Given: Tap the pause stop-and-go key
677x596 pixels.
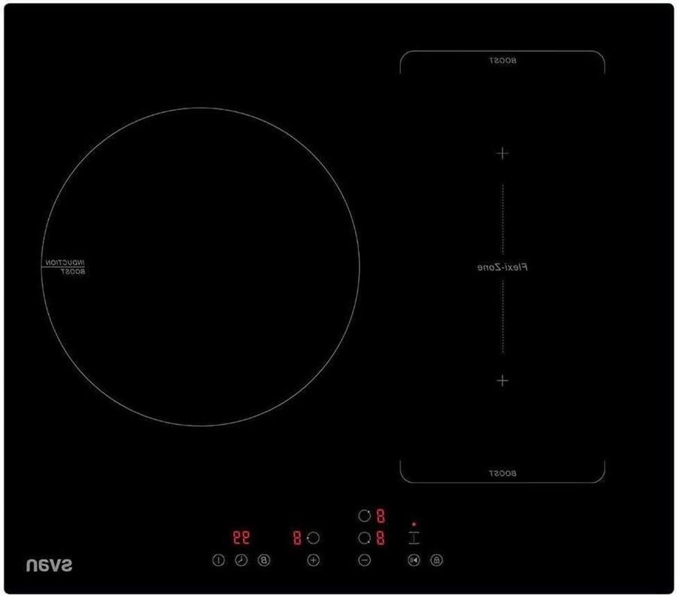Looking at the screenshot, I should (x=414, y=560).
